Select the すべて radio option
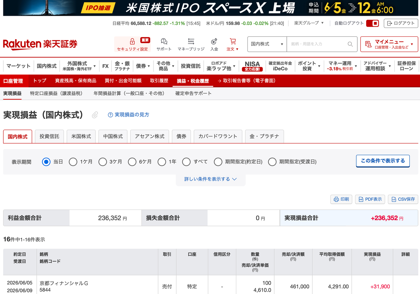The image size is (420, 294). 186,162
